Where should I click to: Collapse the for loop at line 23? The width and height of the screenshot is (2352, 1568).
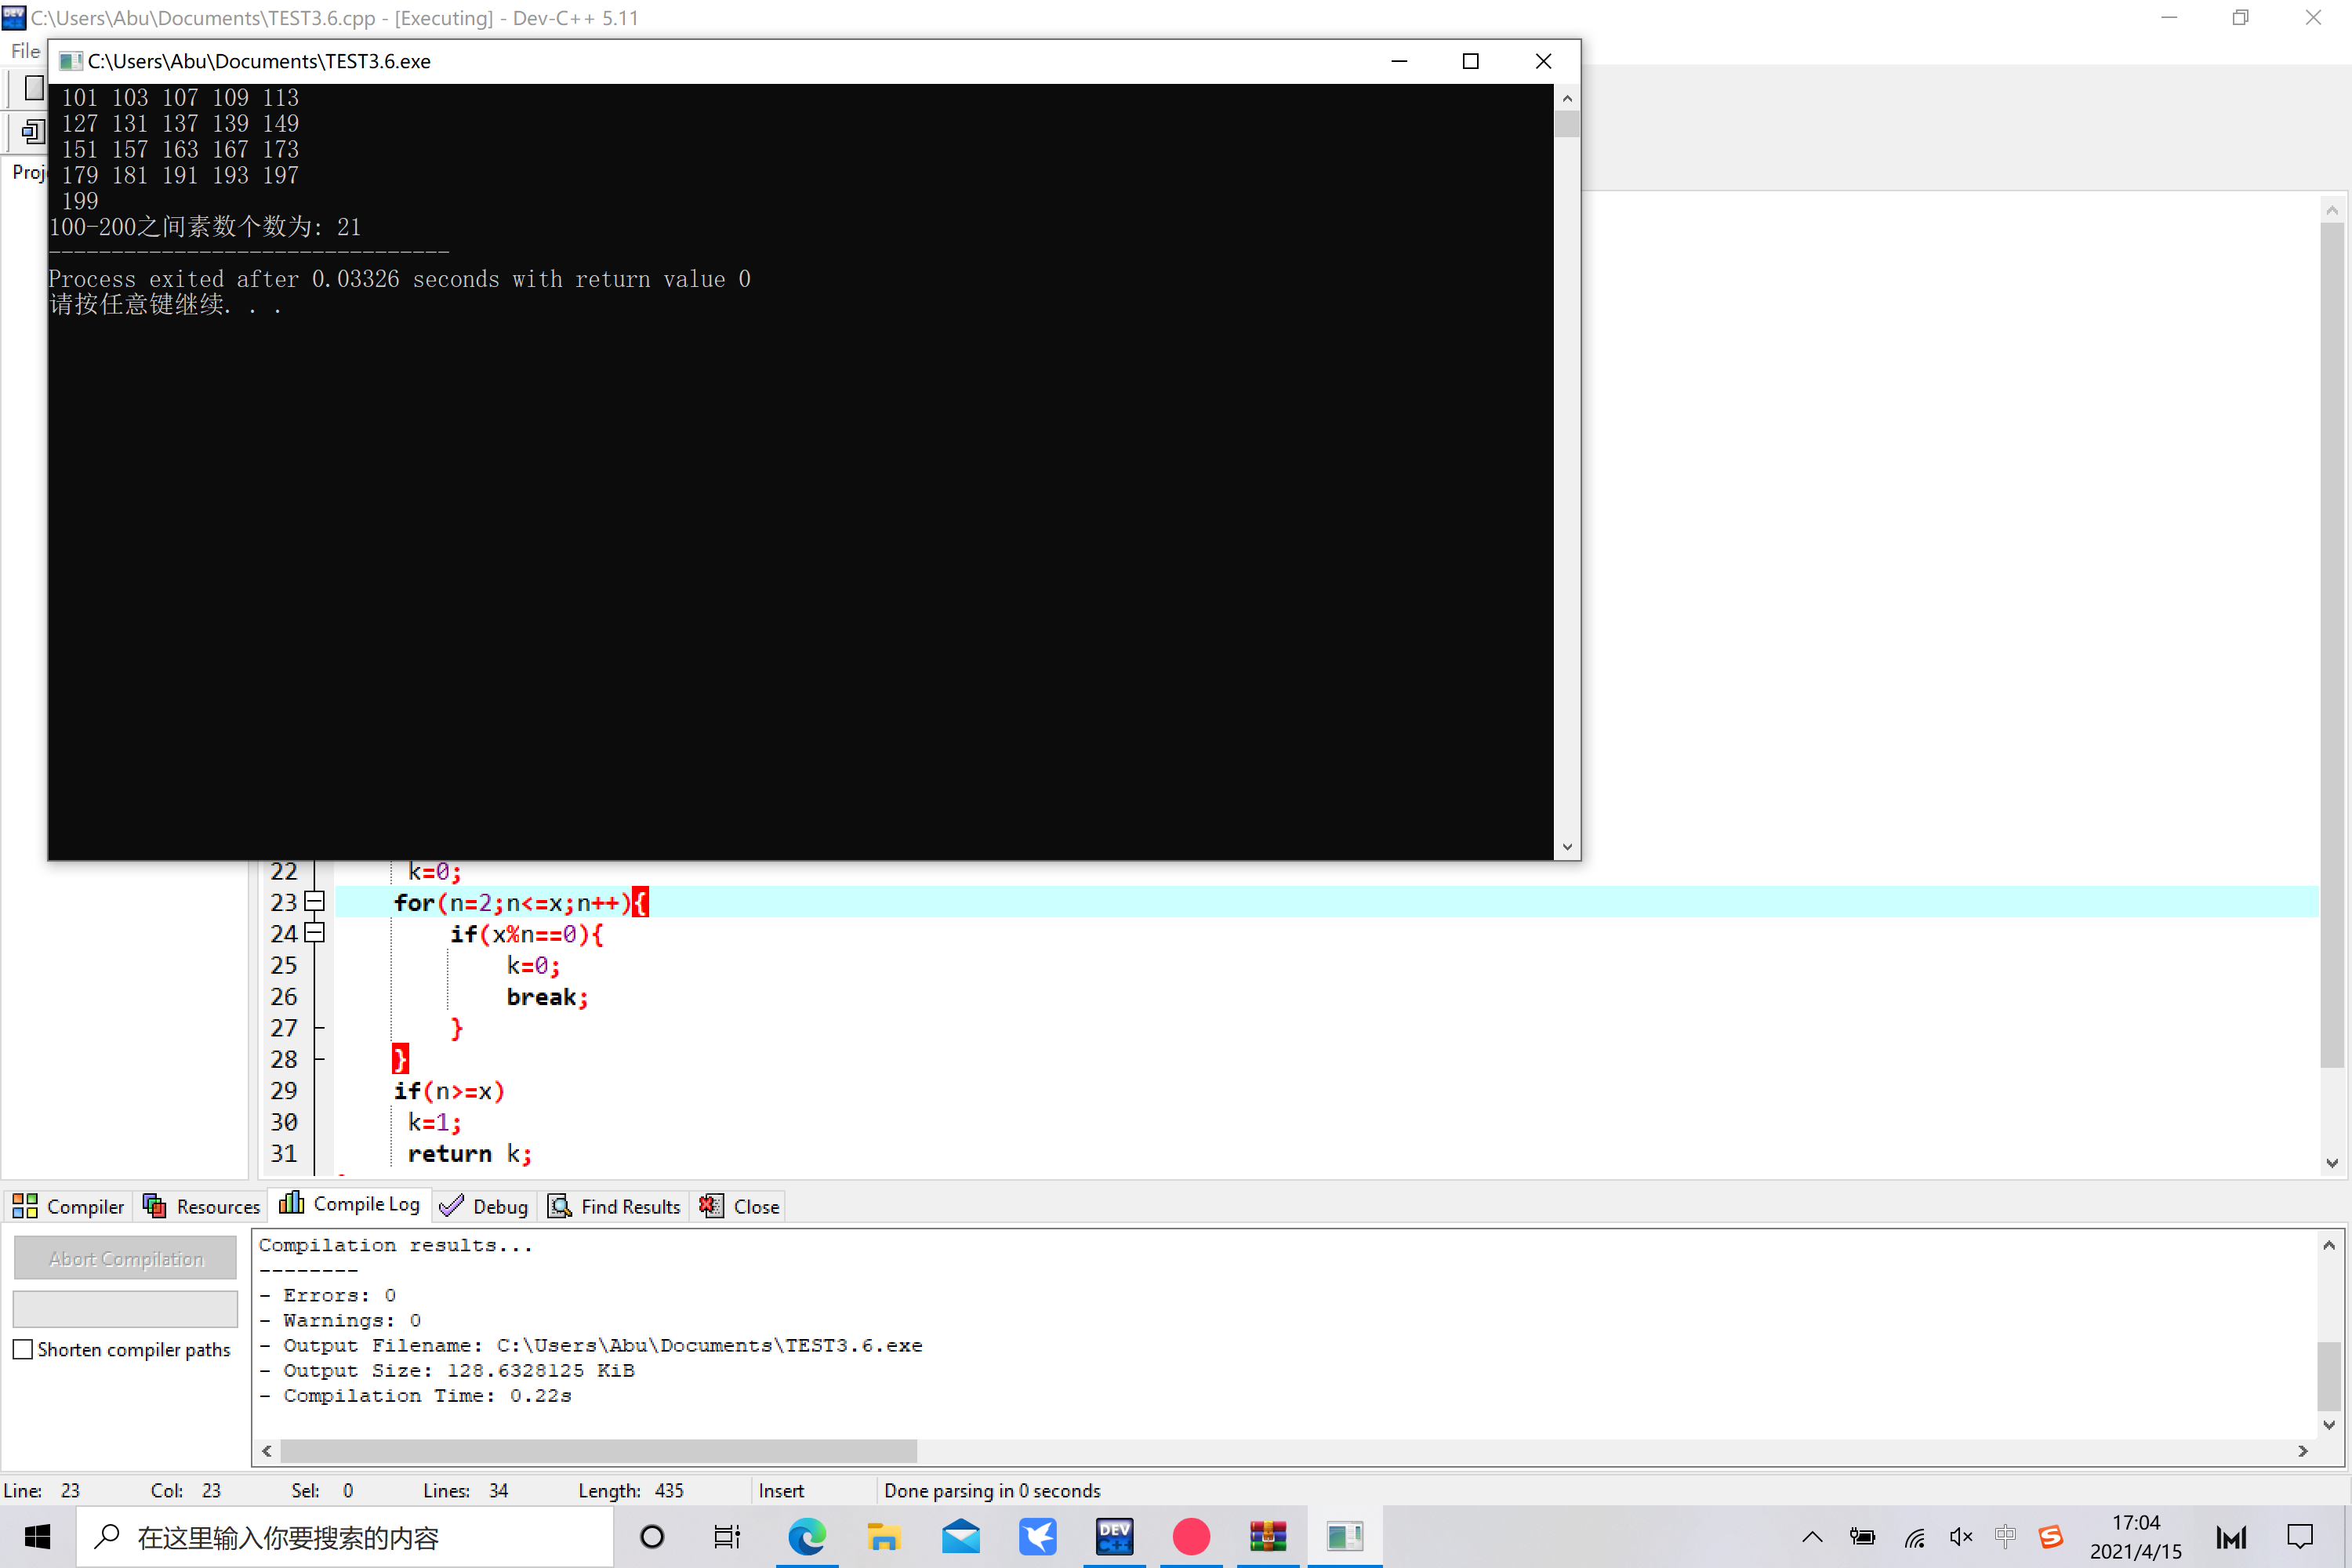(x=314, y=901)
